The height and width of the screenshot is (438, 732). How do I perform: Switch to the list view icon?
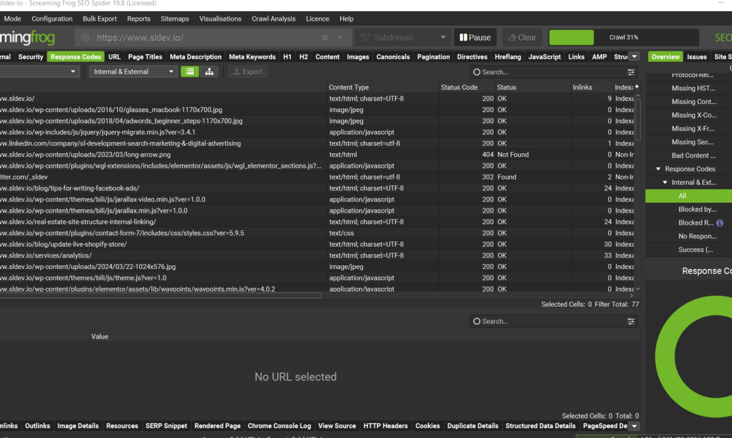click(190, 71)
